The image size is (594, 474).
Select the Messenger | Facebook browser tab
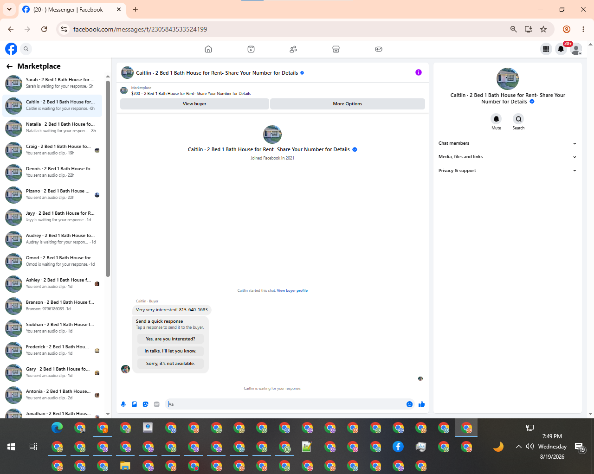click(x=72, y=9)
